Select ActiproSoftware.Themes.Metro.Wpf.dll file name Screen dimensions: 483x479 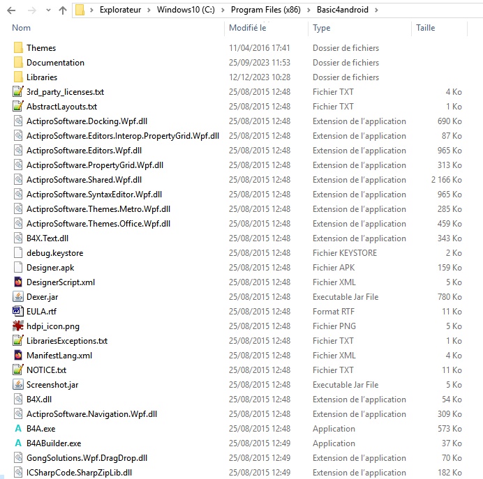[98, 209]
